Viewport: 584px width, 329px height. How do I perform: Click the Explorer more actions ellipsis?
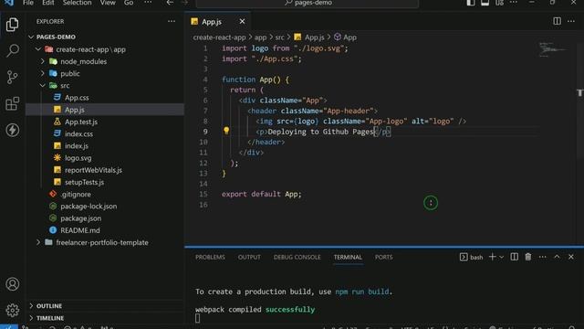pos(172,21)
